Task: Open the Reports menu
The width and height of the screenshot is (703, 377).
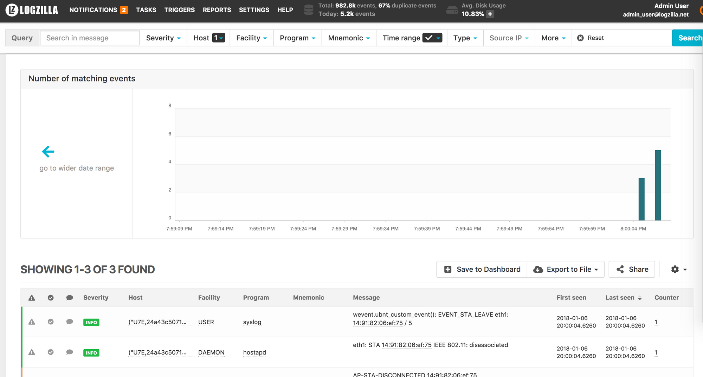Action: coord(217,10)
